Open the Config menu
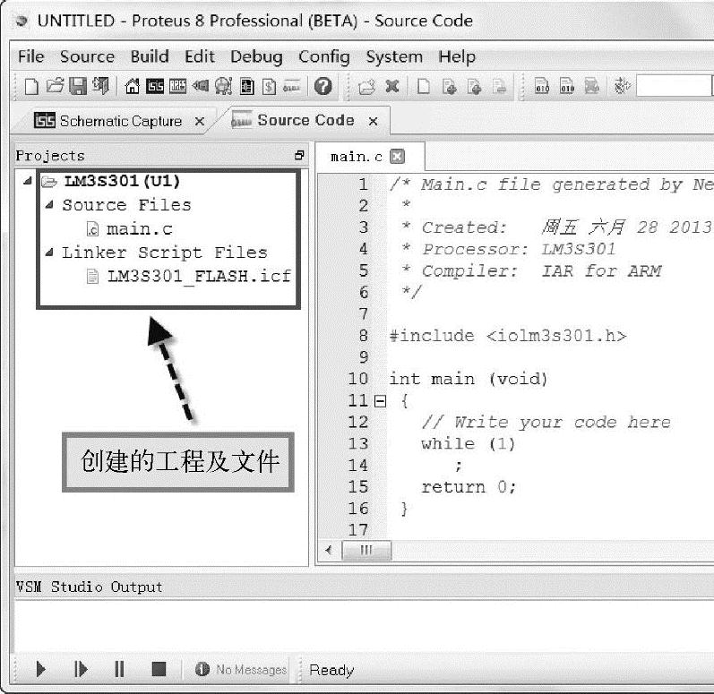This screenshot has width=714, height=694. pos(323,57)
